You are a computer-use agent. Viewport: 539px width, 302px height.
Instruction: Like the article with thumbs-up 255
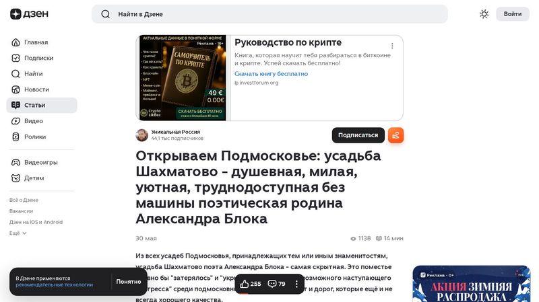tap(251, 284)
